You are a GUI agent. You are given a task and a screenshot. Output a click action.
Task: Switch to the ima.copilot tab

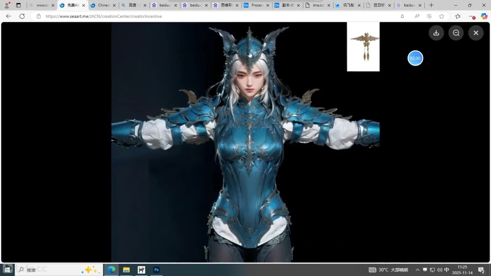tap(318, 5)
